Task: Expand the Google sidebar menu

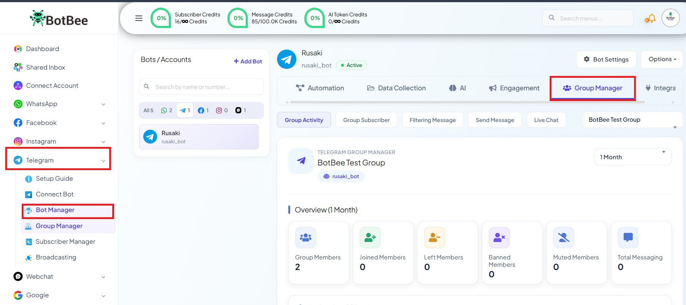Action: click(59, 295)
